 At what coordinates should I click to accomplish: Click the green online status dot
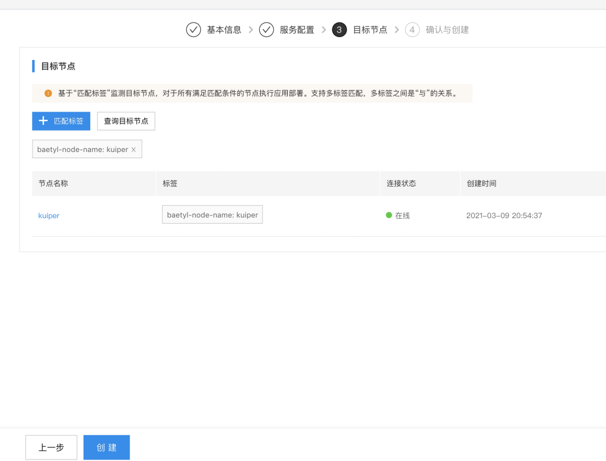(x=389, y=215)
